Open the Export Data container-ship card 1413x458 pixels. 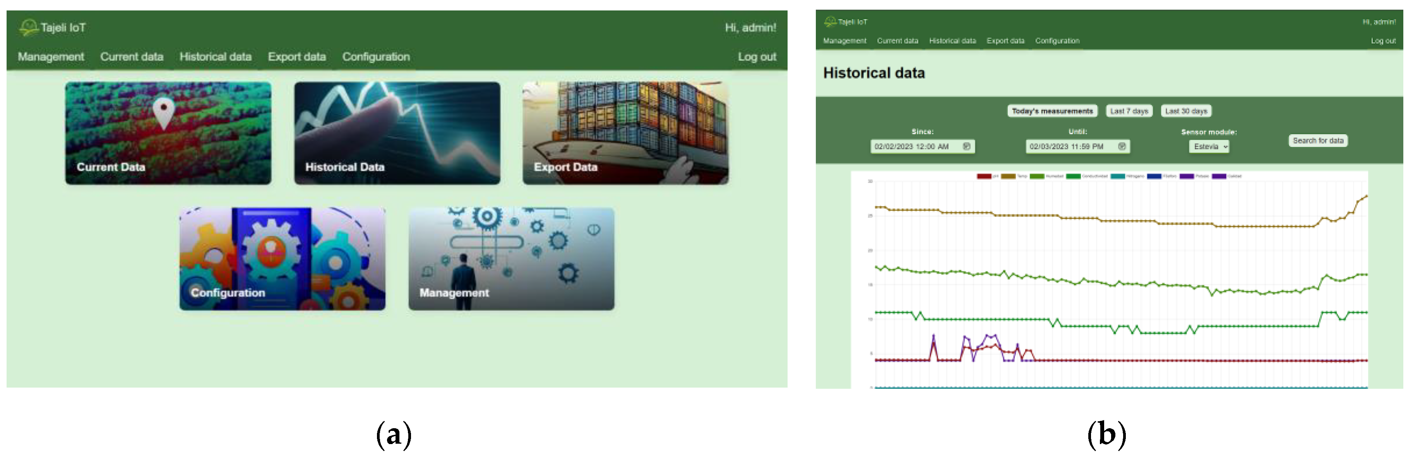coord(625,133)
